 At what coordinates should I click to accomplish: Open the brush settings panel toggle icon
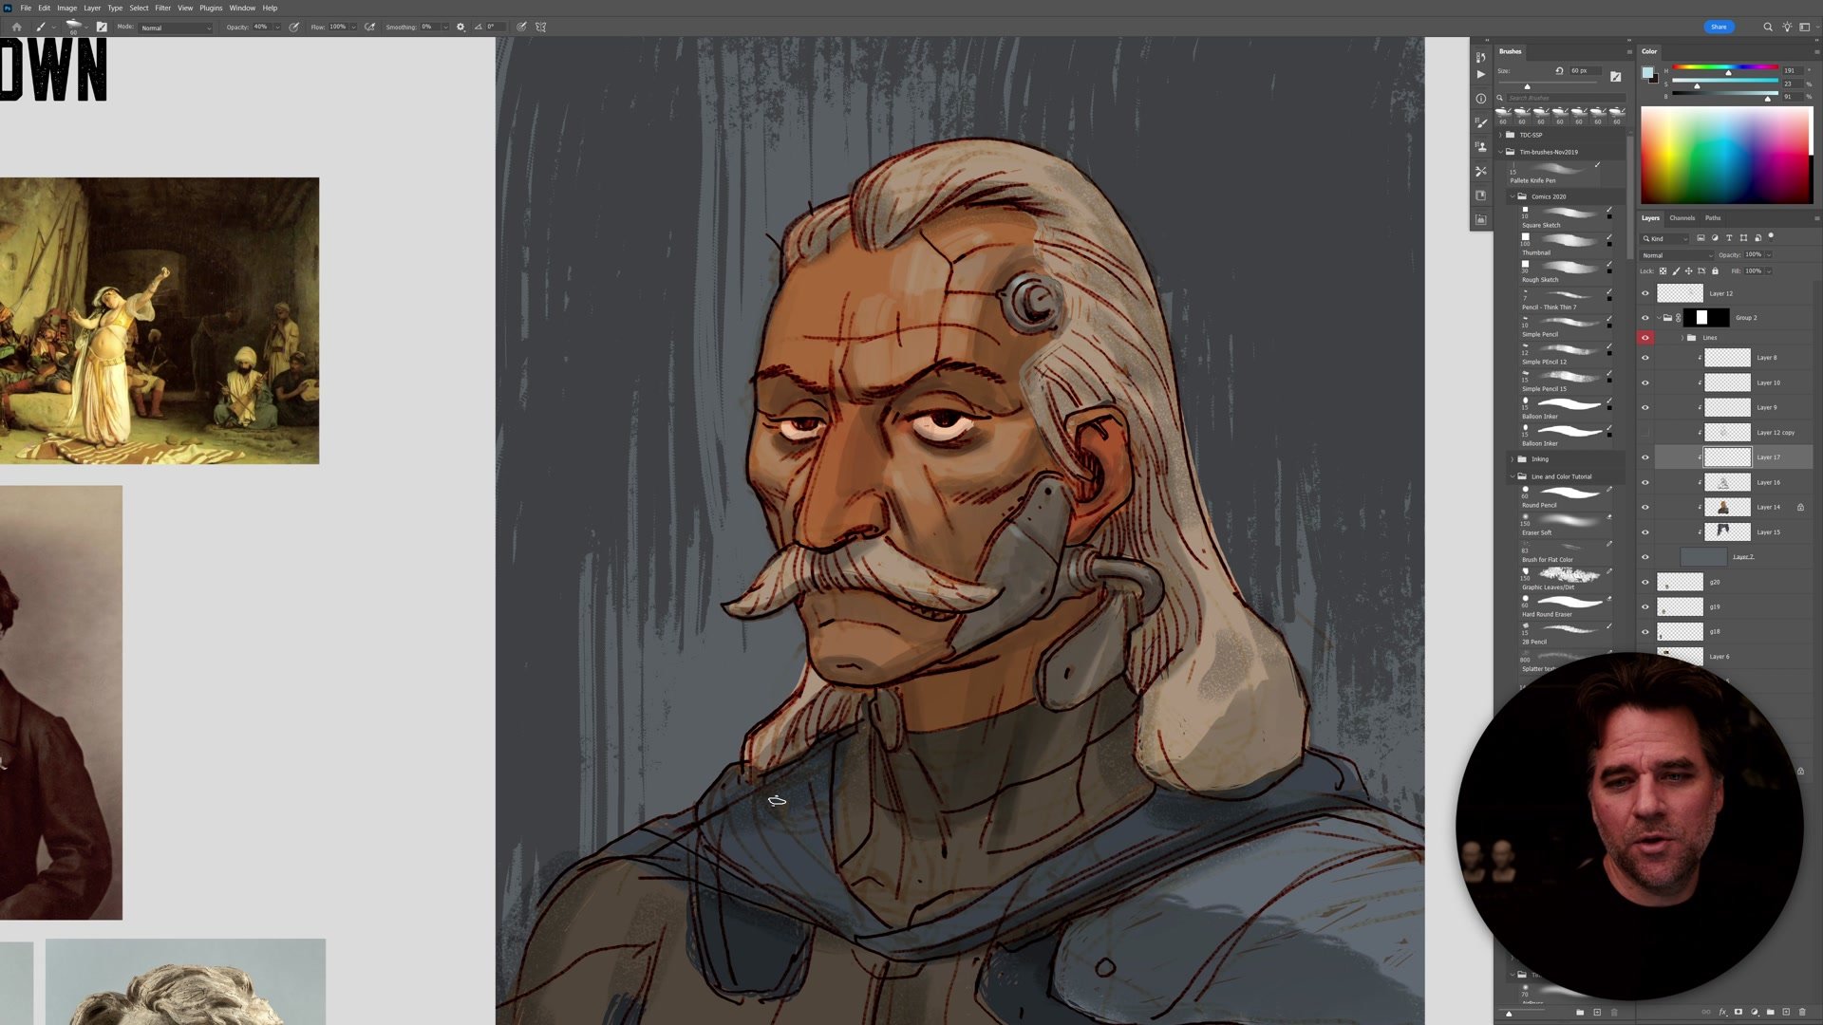tap(102, 27)
